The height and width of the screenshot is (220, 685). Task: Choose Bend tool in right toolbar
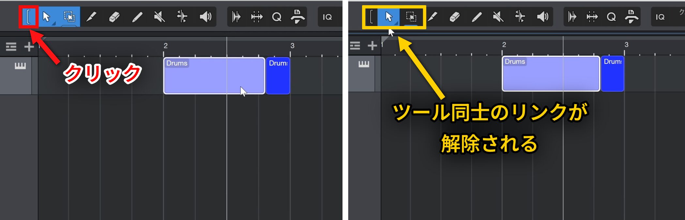(x=520, y=17)
